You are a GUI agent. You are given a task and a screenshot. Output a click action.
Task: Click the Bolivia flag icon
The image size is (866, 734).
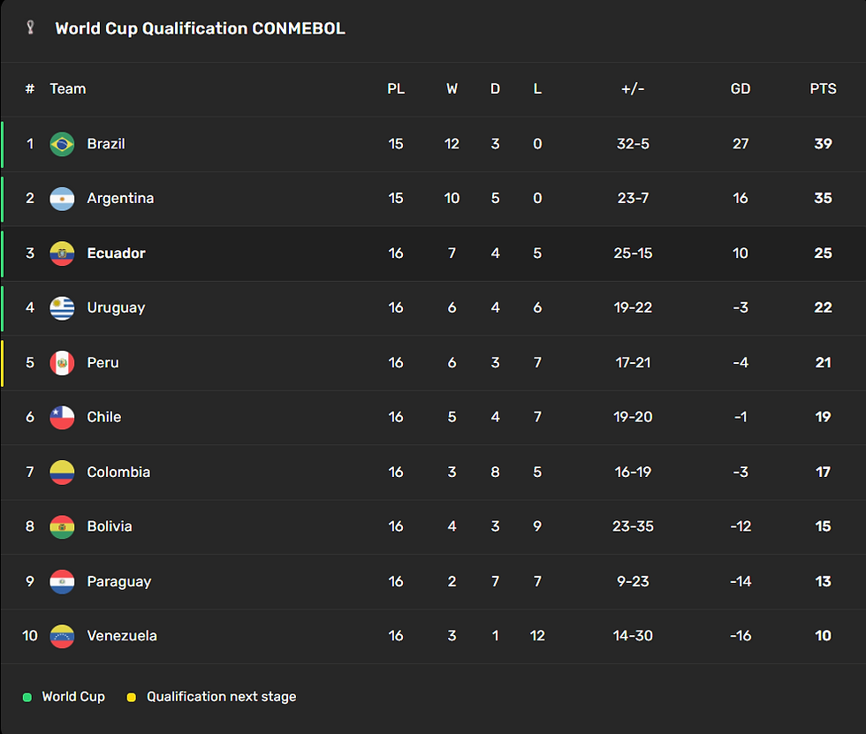click(62, 527)
